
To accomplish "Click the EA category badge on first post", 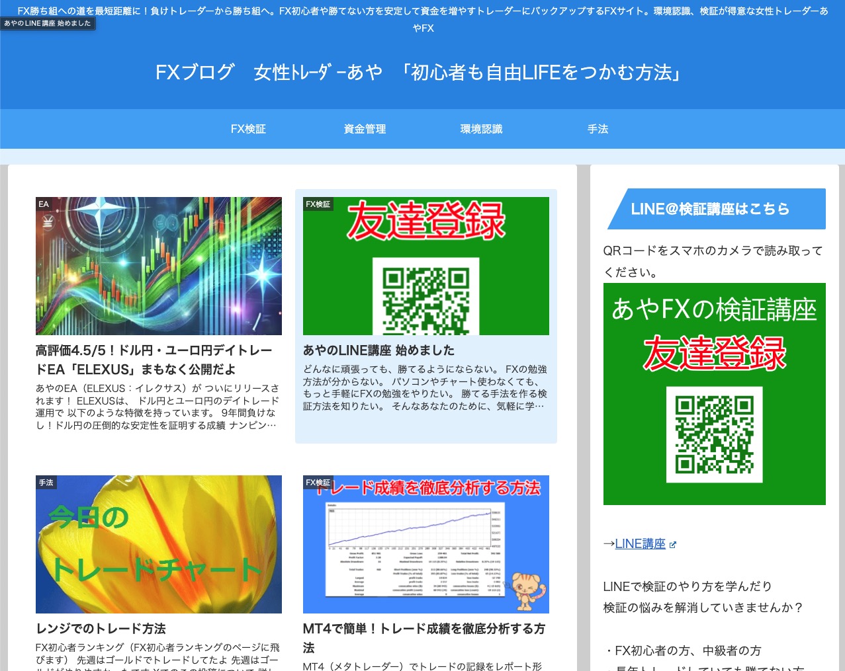I will coord(44,204).
